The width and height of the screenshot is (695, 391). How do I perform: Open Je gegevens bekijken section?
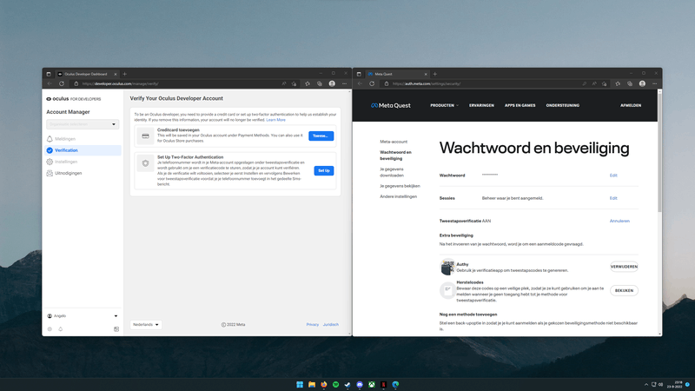pos(400,186)
